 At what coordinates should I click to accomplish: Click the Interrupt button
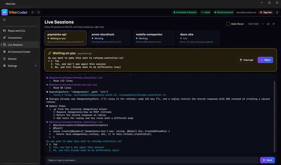247,60
